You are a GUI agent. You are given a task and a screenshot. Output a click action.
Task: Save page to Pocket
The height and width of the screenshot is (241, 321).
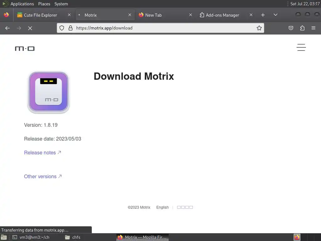tap(291, 28)
